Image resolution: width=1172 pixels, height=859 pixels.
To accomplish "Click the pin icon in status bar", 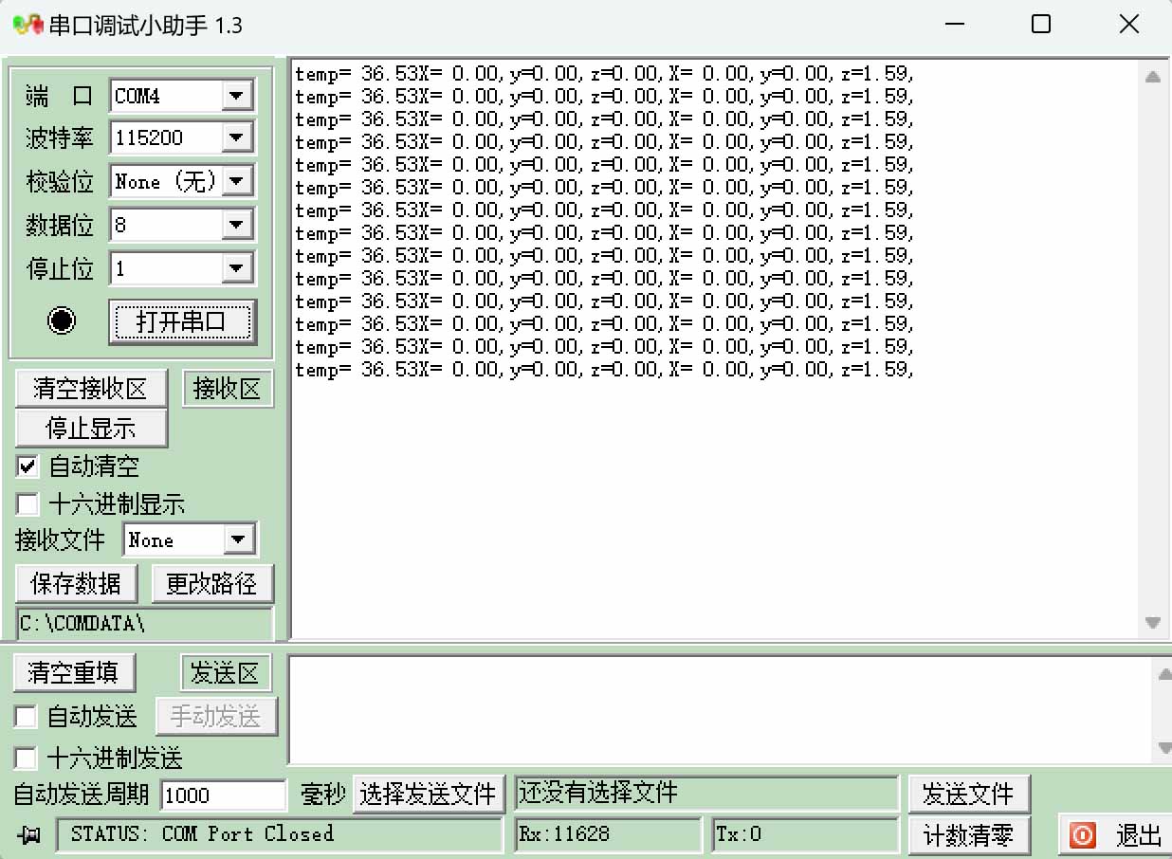I will click(x=30, y=834).
